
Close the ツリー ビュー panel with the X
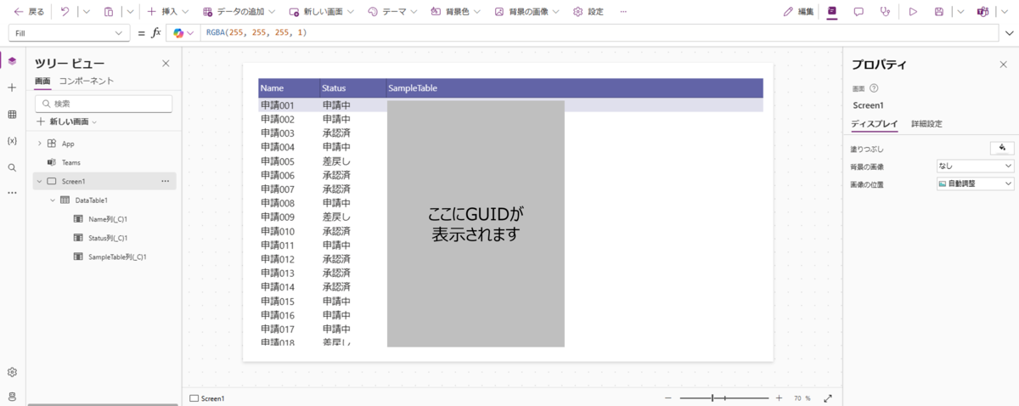point(166,64)
